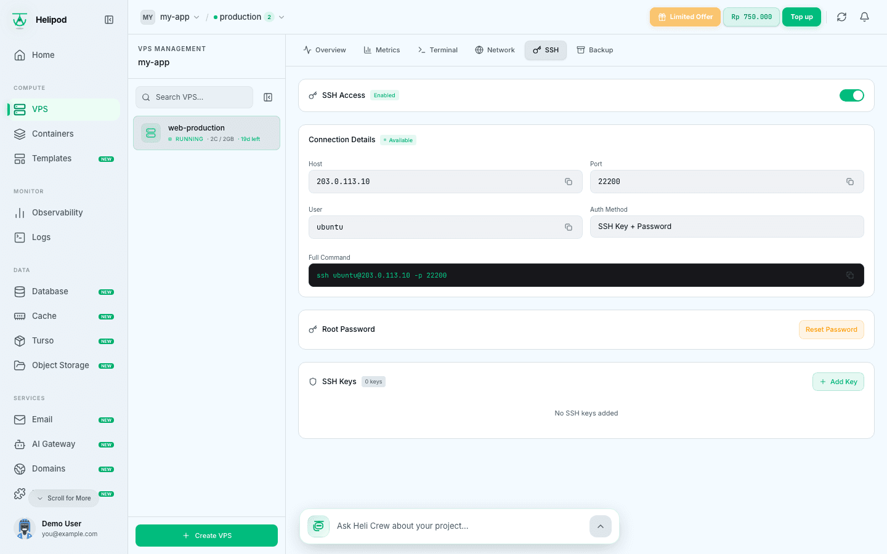Click the 'No SSH keys added' text

click(x=586, y=413)
